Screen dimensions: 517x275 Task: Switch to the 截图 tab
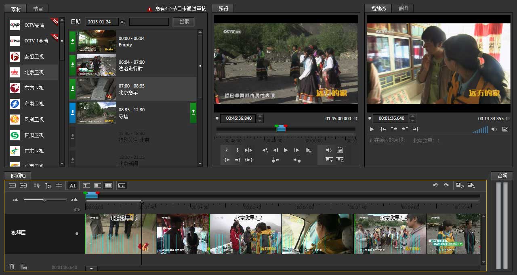click(403, 8)
